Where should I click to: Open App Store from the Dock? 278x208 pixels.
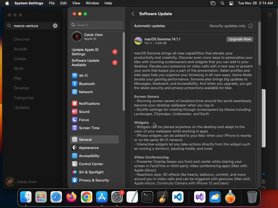102,197
